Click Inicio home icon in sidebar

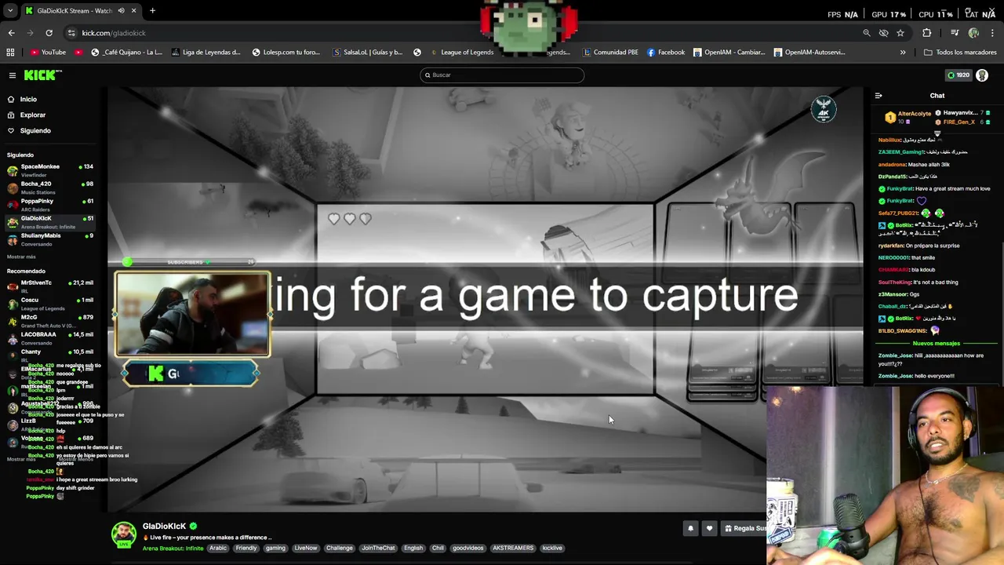11,100
